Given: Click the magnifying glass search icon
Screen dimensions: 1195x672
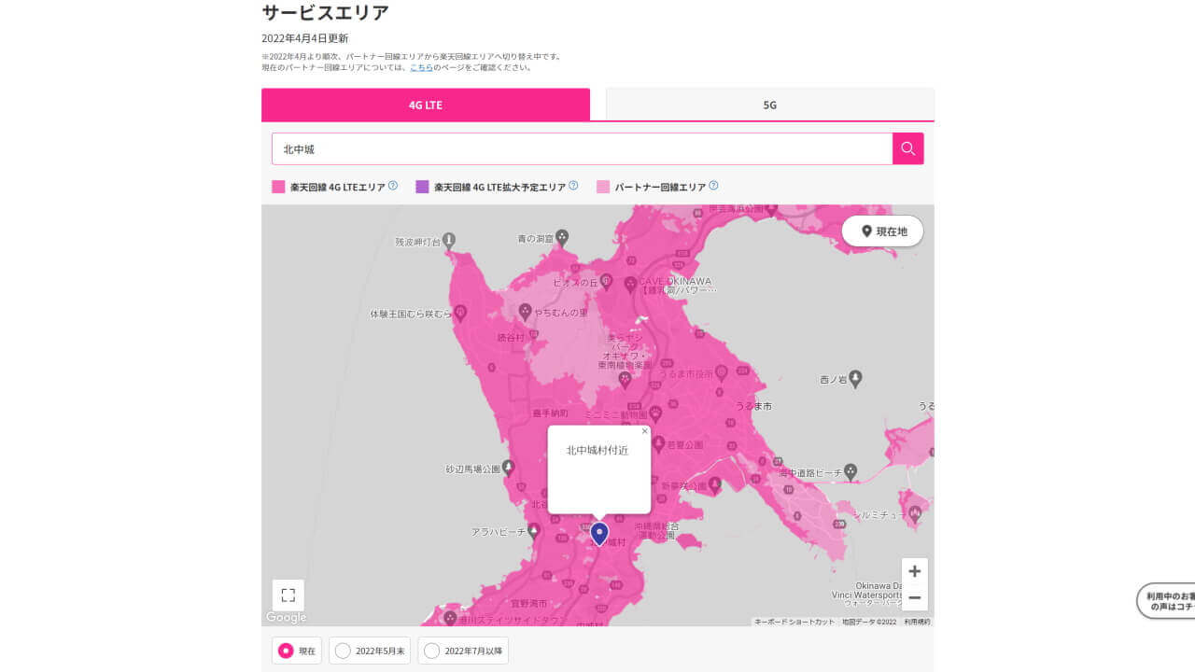Looking at the screenshot, I should click(x=907, y=147).
